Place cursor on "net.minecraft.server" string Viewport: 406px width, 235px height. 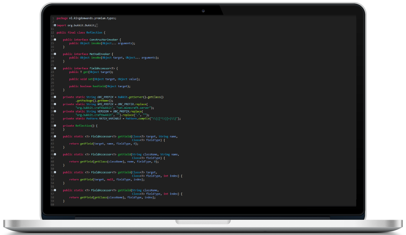(135, 108)
